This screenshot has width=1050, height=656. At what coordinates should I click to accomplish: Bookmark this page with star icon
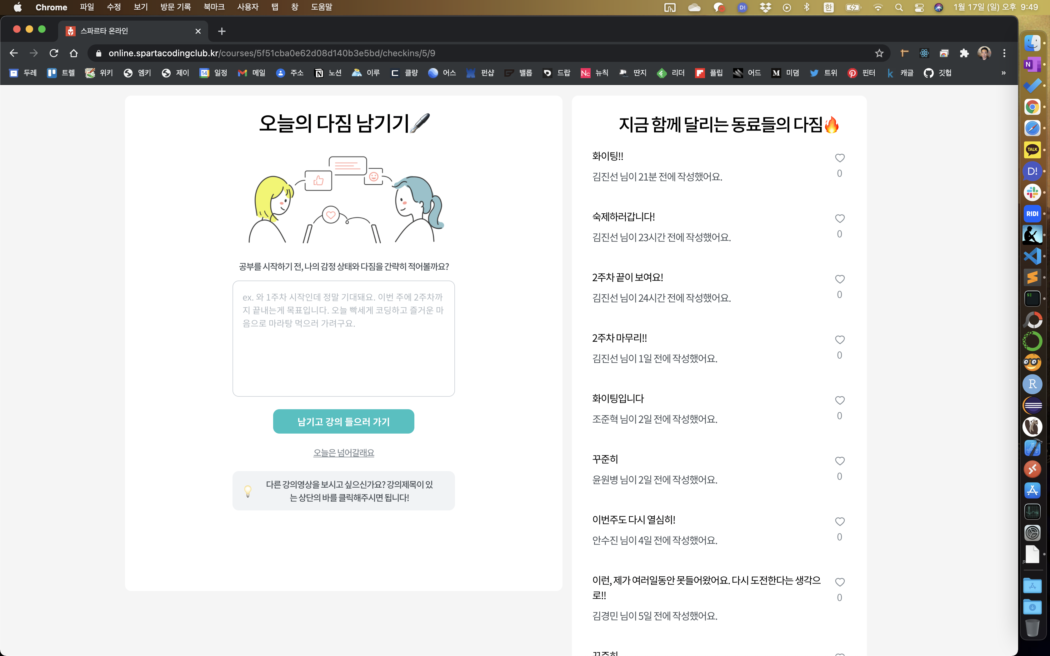(879, 53)
